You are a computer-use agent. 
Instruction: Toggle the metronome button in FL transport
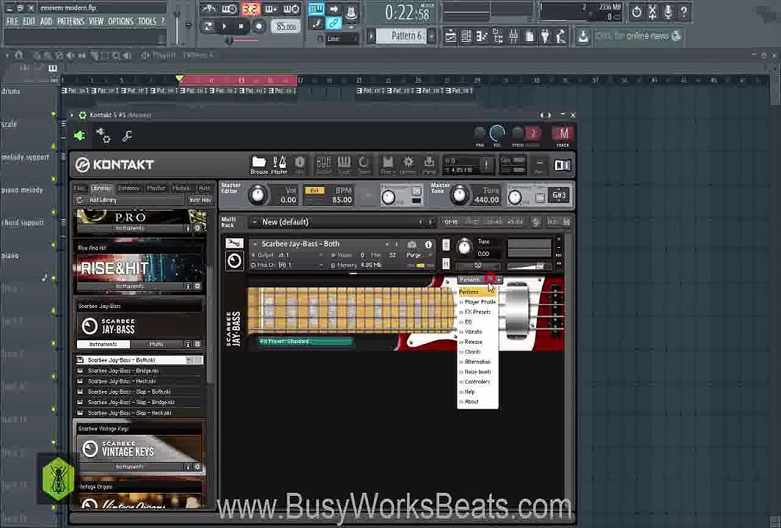click(x=210, y=9)
